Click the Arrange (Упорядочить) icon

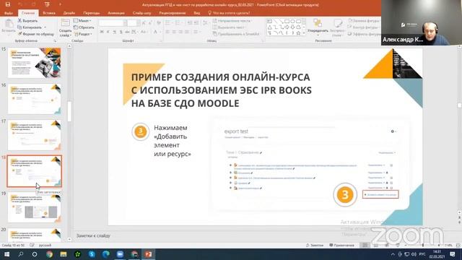pos(318,23)
